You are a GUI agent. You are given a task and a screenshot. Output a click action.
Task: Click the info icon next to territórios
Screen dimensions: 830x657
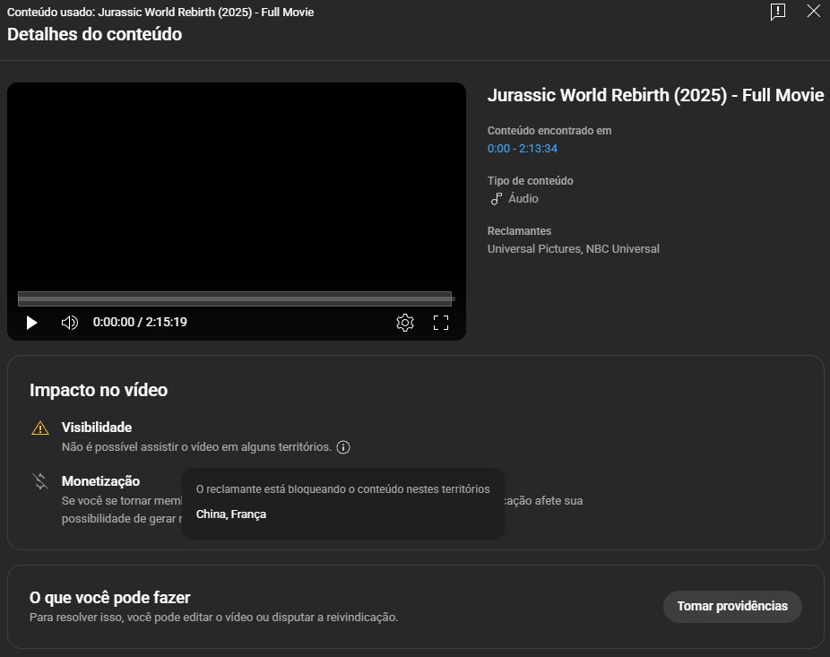(343, 447)
